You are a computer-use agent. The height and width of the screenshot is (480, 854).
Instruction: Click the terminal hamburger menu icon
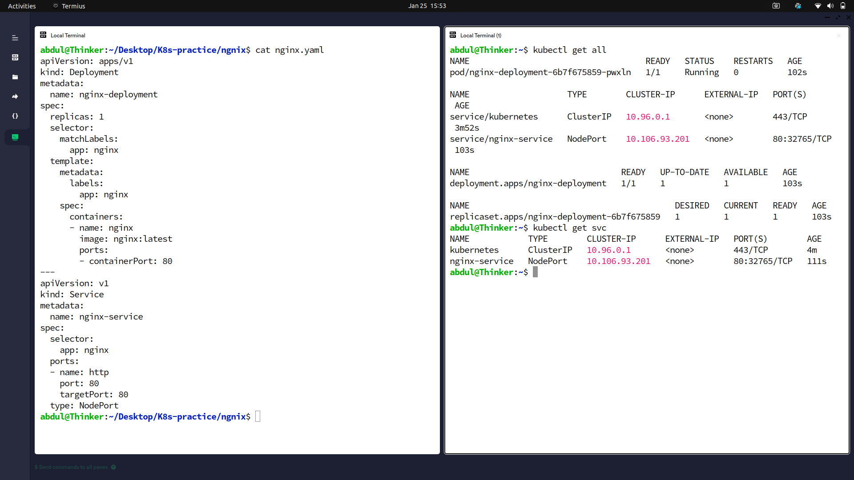click(x=15, y=37)
